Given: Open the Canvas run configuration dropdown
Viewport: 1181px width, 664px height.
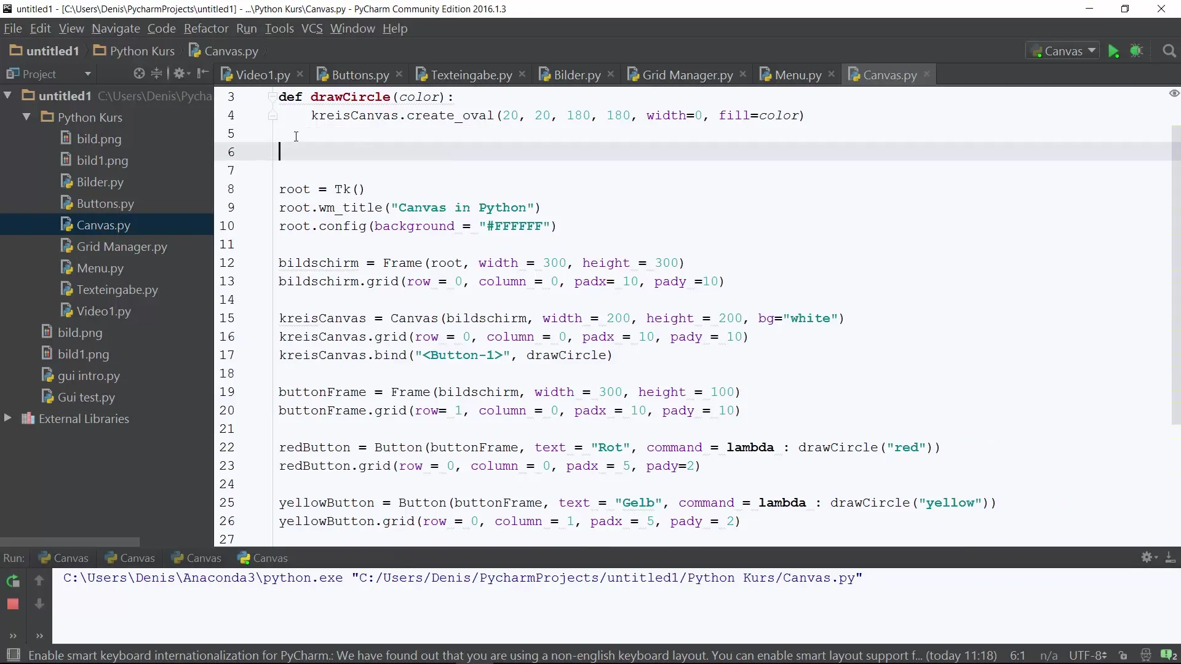Looking at the screenshot, I should [x=1062, y=51].
